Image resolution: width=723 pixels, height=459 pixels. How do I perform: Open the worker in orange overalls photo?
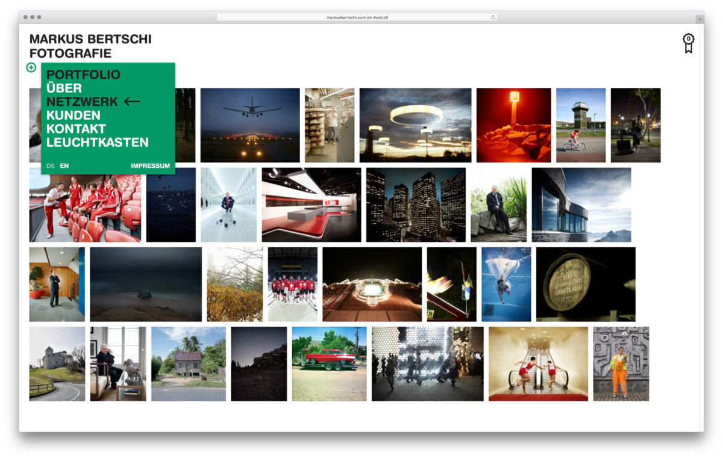tap(621, 363)
